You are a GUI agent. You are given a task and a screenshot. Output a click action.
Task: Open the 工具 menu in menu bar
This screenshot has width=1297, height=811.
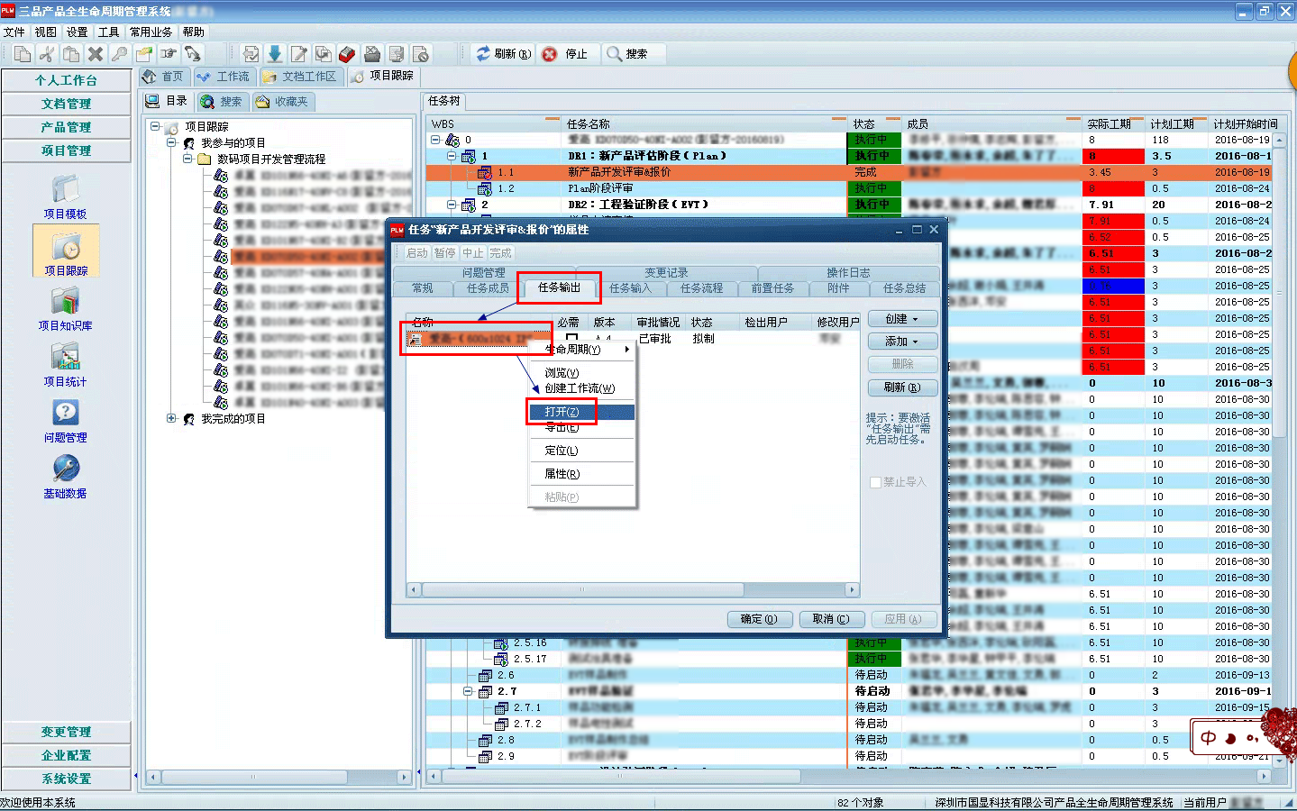pyautogui.click(x=108, y=32)
